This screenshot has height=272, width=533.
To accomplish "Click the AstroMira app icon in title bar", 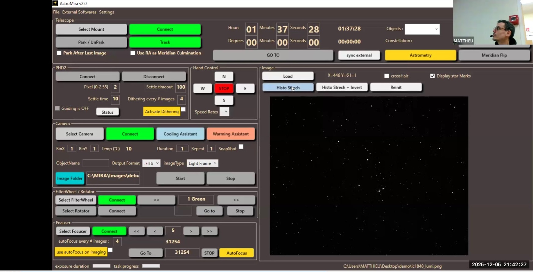I will 55,3.
